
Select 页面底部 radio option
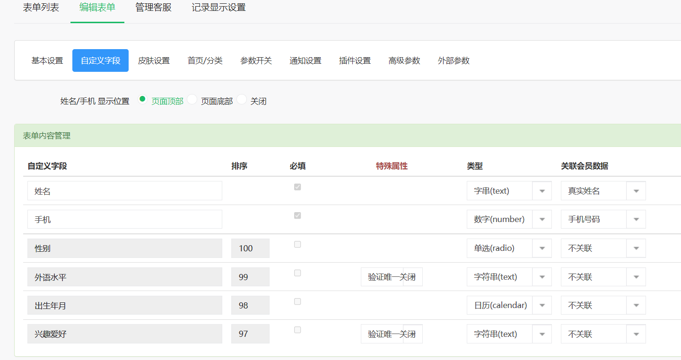coord(192,100)
